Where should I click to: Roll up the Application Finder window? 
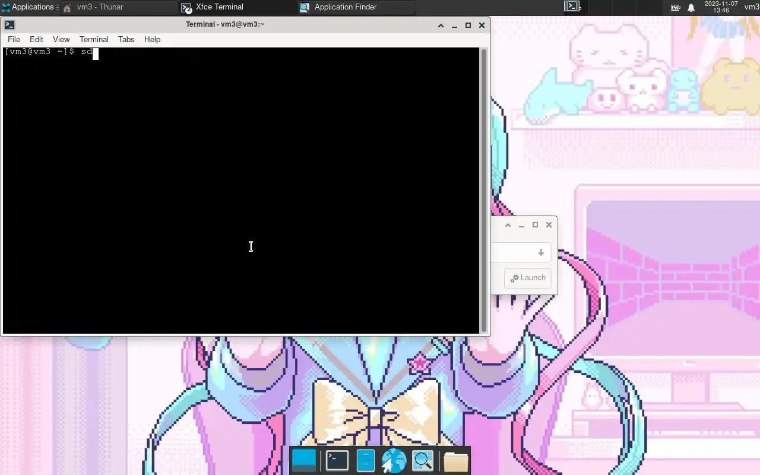point(508,224)
